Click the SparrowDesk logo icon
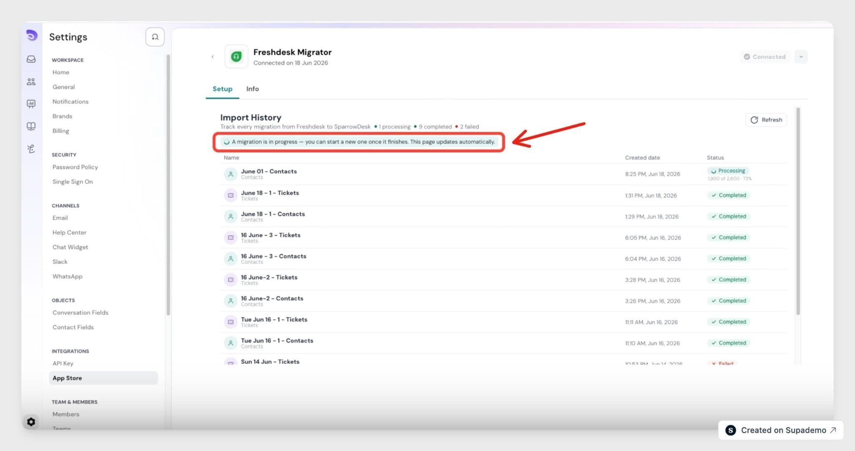The height and width of the screenshot is (451, 855). [31, 35]
